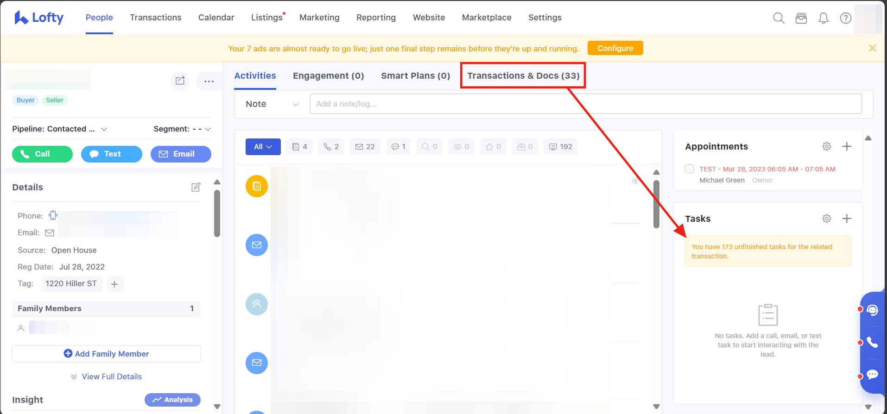The image size is (887, 414).
Task: Open Tasks settings gear
Action: (826, 219)
